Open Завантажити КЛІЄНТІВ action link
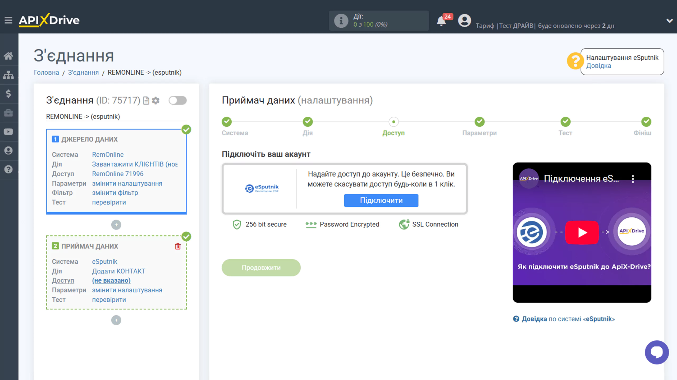This screenshot has height=380, width=677. coord(135,164)
